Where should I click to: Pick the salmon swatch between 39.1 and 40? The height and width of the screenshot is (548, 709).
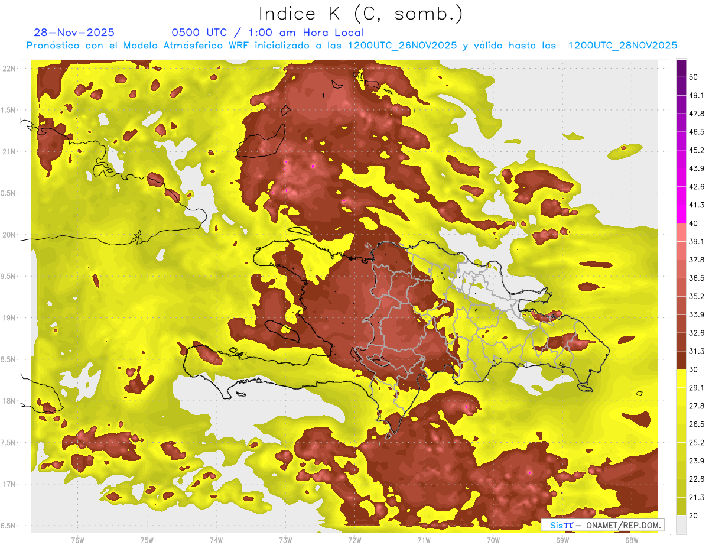coord(682,232)
